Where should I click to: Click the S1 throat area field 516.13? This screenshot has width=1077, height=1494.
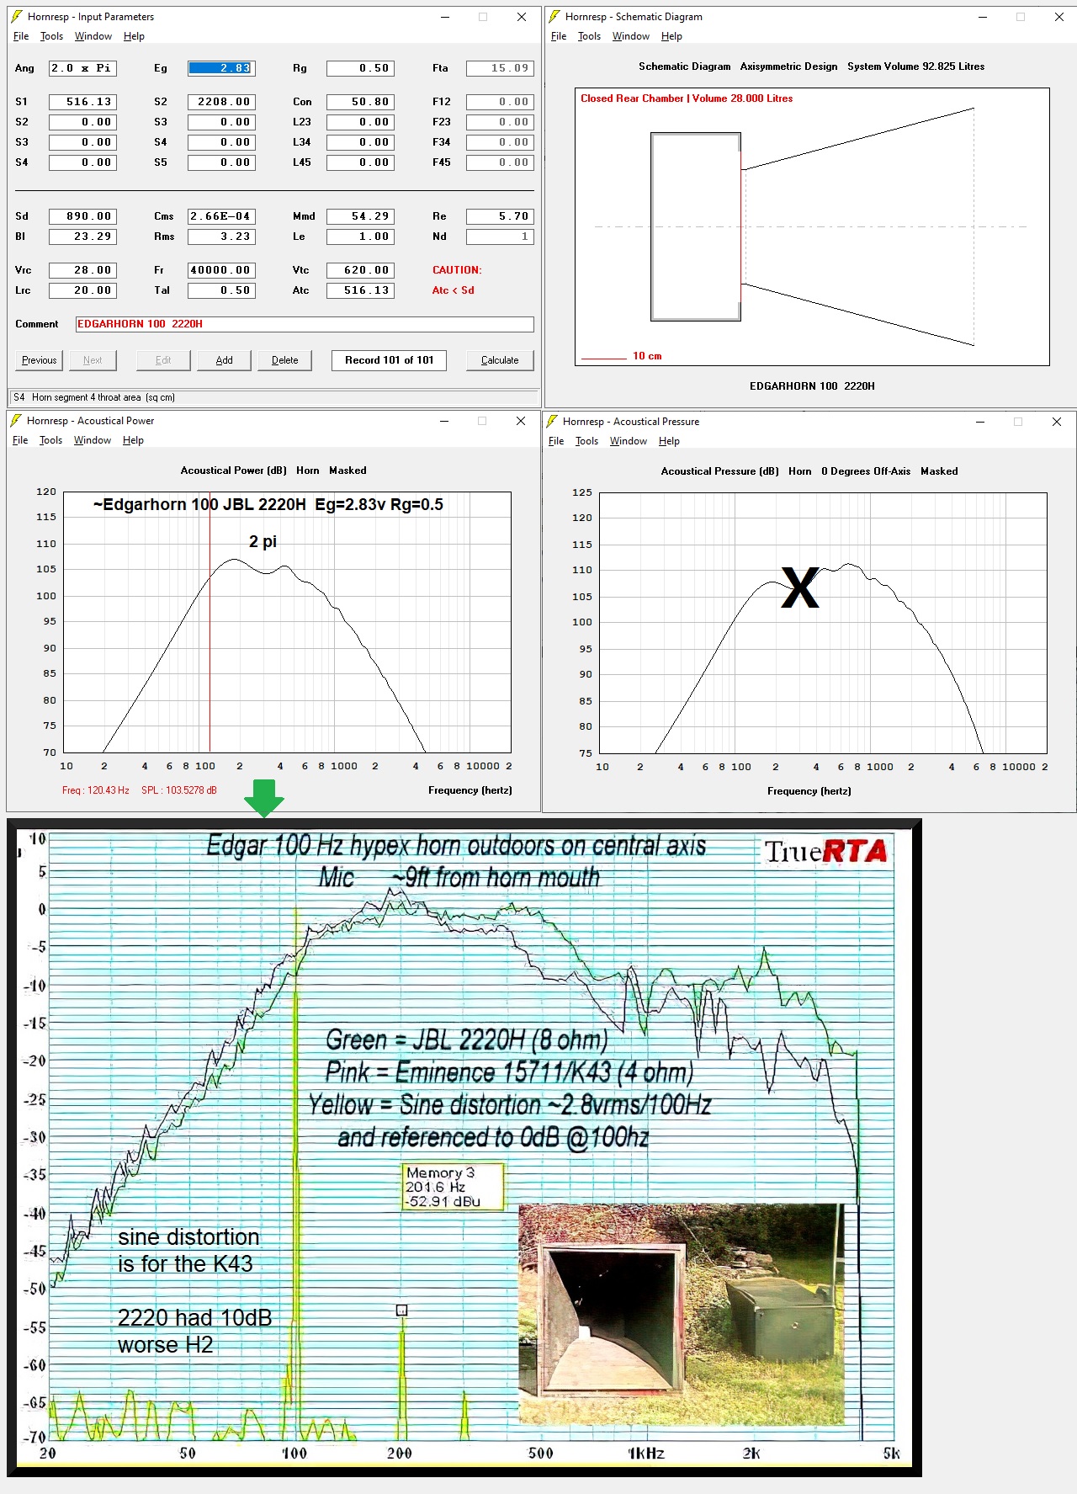point(82,102)
